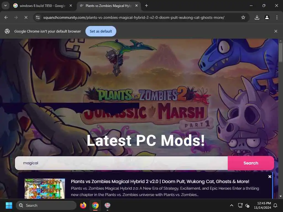Click scrollbar up arrow
This screenshot has width=283, height=212.
(x=281, y=41)
